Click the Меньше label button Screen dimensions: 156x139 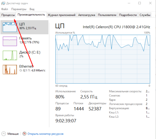13,134
